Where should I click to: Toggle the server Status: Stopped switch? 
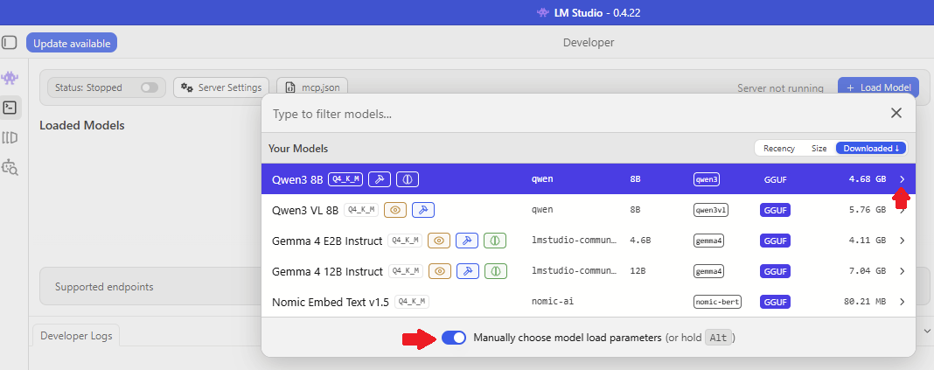point(150,87)
